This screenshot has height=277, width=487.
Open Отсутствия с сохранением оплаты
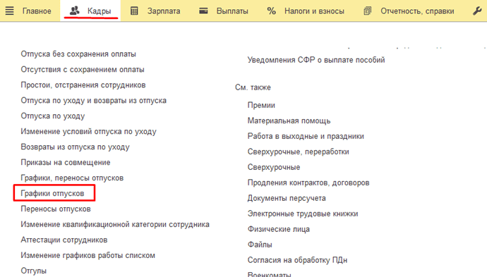pos(83,70)
